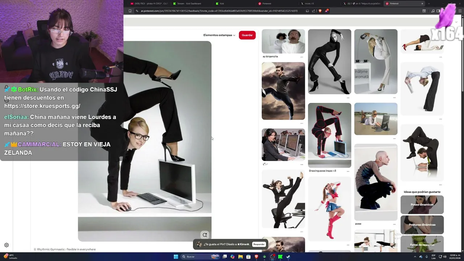Click the 'ay birgenzita' pin caption

click(270, 57)
